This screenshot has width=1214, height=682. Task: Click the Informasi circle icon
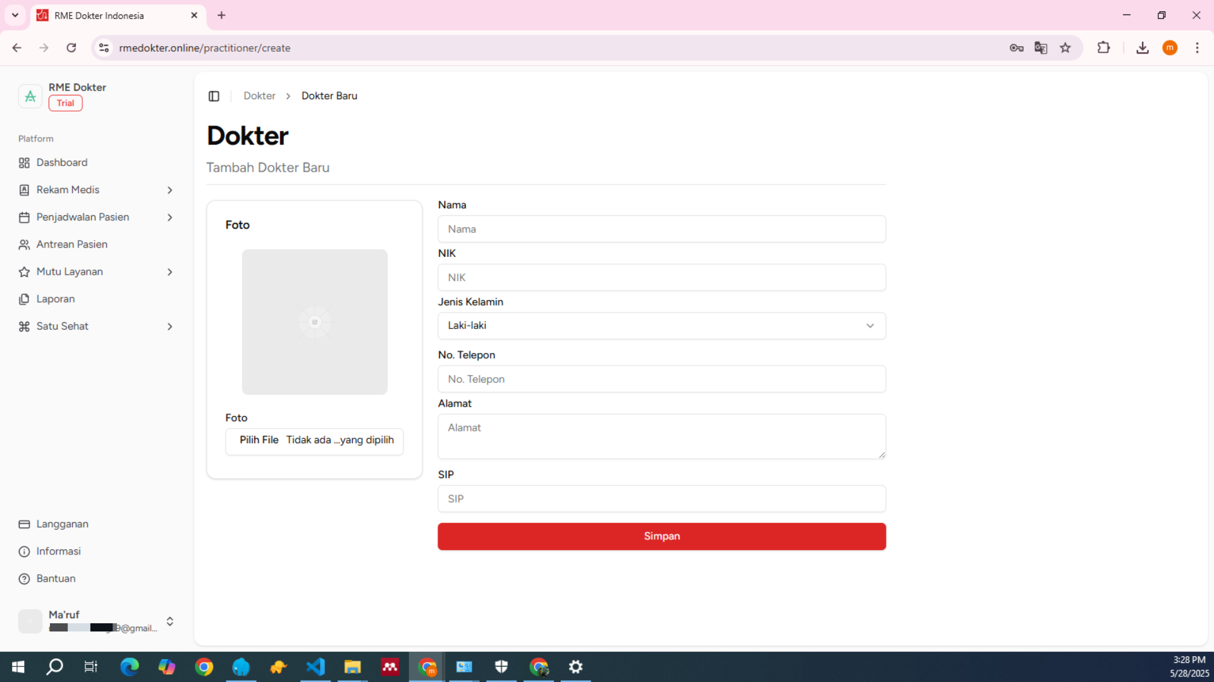24,551
